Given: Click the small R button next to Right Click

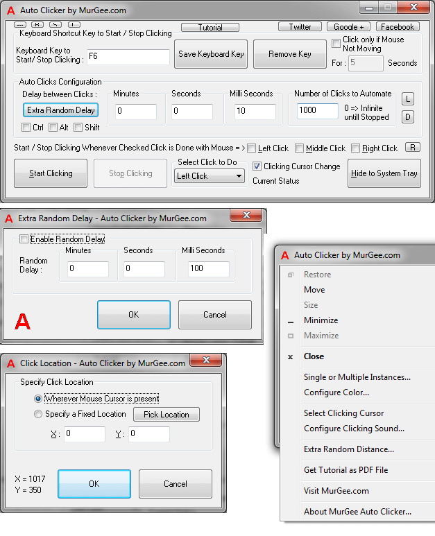Looking at the screenshot, I should click(x=412, y=147).
